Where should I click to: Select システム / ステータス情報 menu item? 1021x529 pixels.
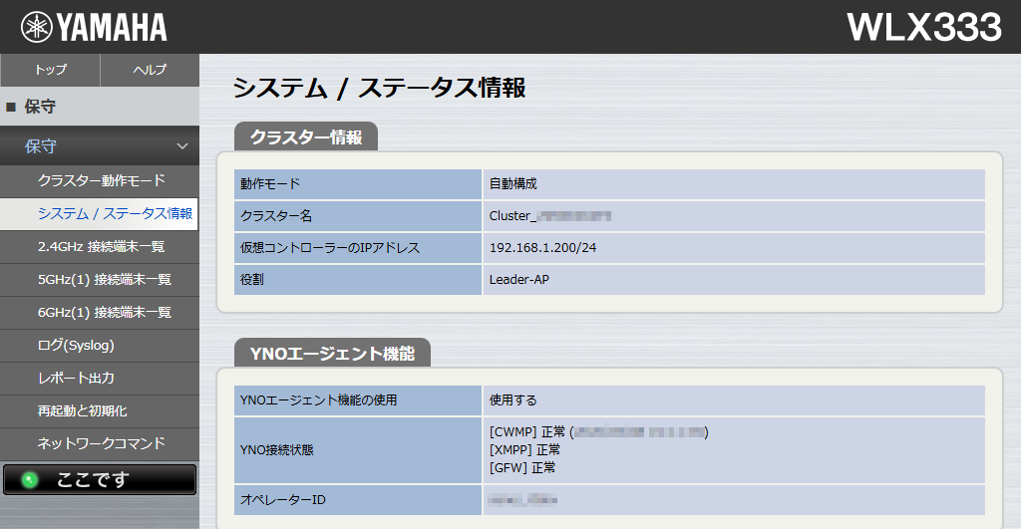[99, 214]
